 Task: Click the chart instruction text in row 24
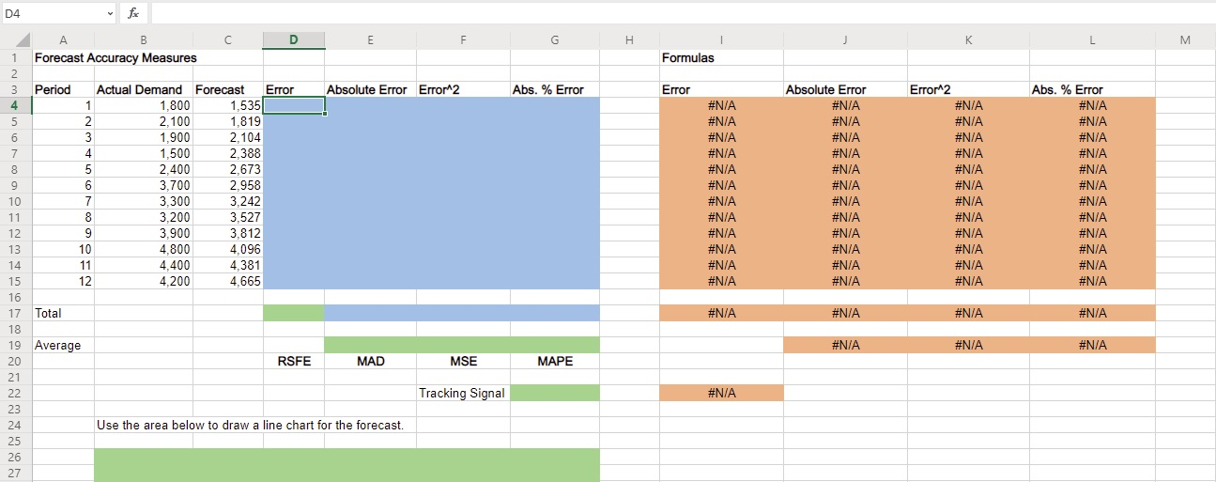pos(250,425)
